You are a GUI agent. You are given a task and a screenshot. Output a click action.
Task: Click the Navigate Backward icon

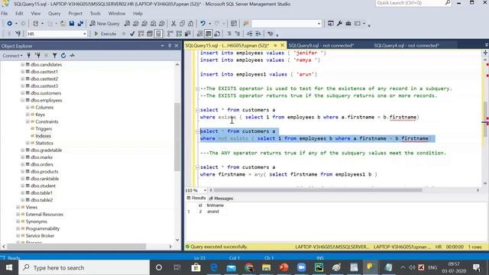(x=10, y=24)
